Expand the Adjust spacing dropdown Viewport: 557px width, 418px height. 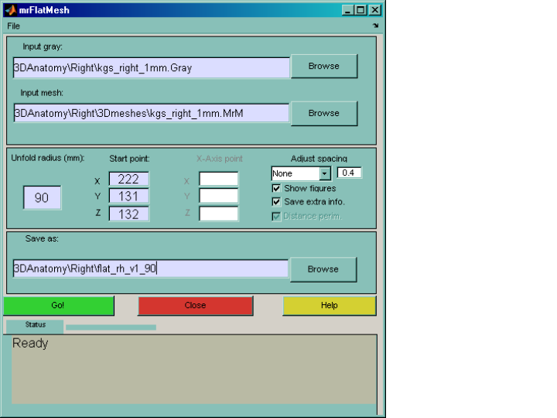(x=325, y=173)
